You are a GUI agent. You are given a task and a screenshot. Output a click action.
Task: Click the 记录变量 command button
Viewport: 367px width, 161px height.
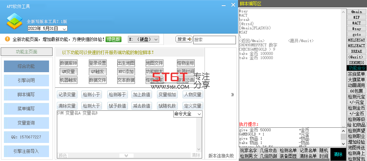tap(67, 94)
